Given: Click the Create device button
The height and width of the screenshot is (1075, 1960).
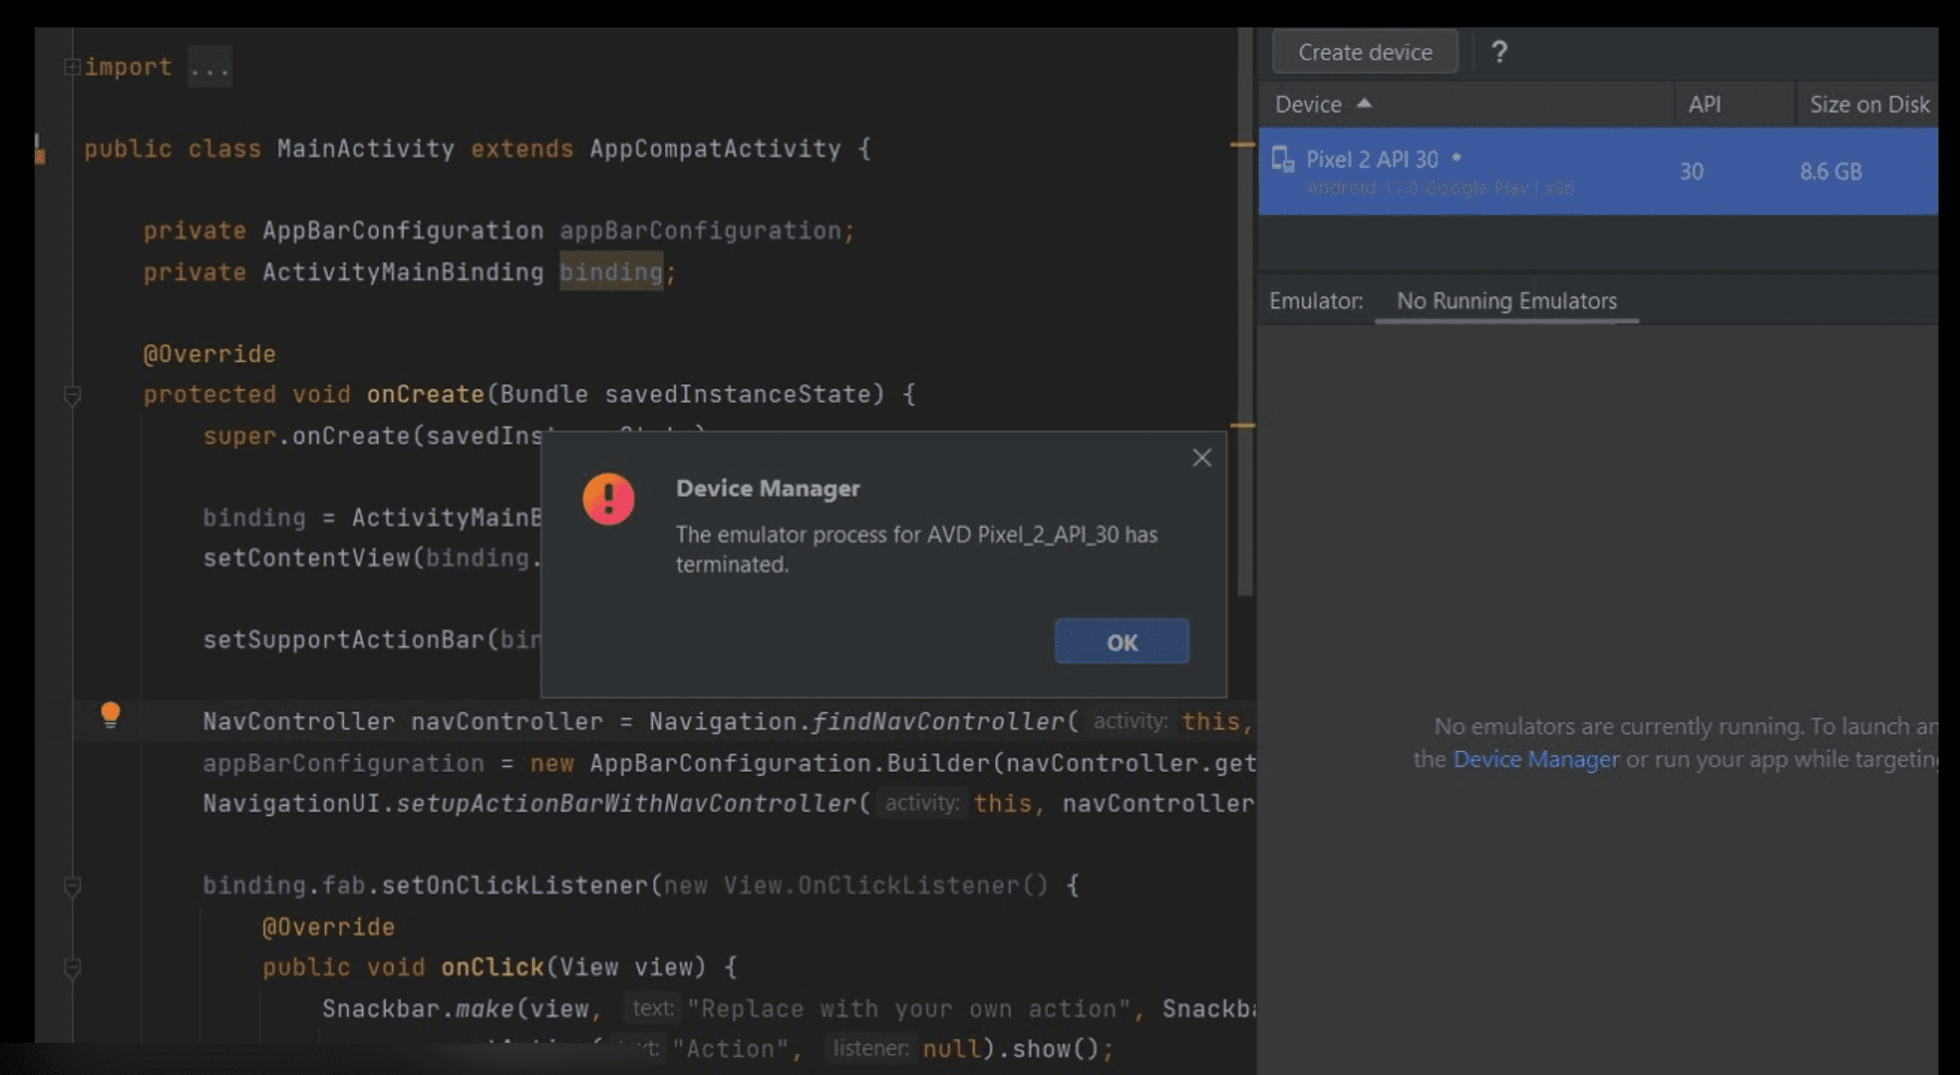Looking at the screenshot, I should point(1364,52).
